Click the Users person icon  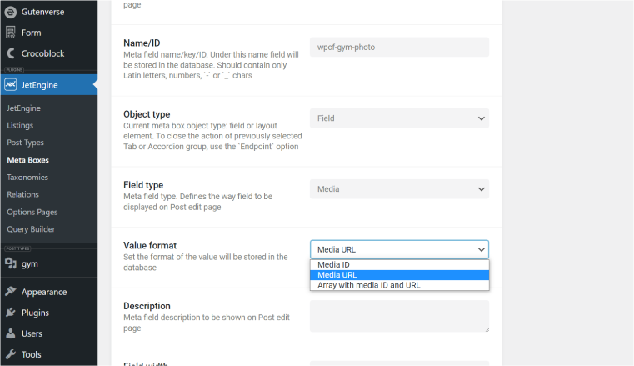(11, 333)
